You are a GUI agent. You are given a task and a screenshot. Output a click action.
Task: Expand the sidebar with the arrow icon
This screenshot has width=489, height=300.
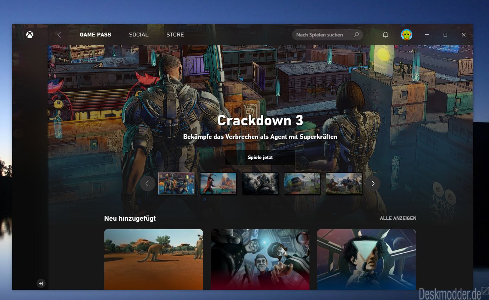[41, 283]
